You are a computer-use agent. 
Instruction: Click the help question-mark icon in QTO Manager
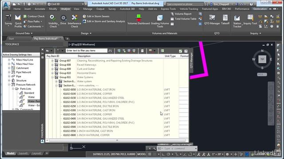pos(186,51)
